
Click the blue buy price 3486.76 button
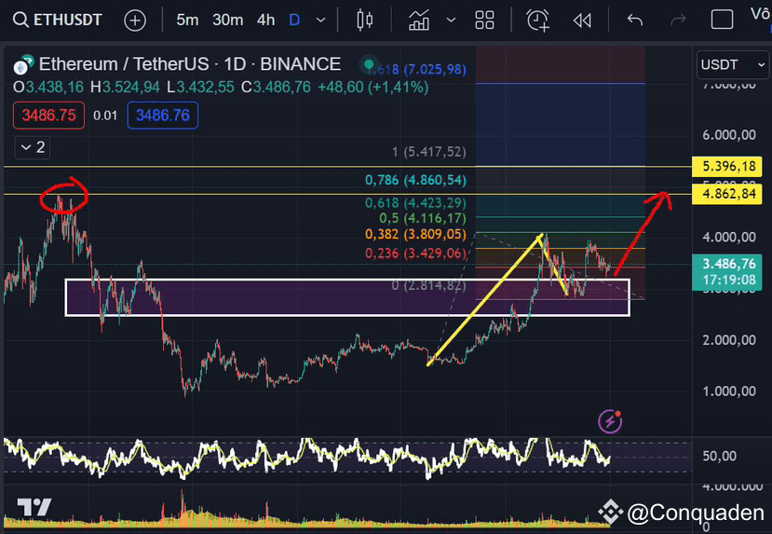pos(162,116)
